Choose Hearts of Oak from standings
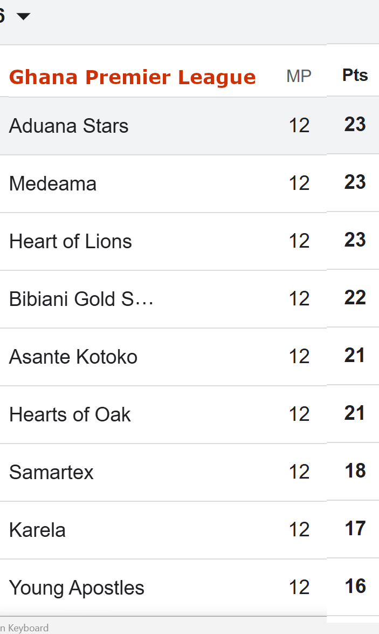Image resolution: width=379 pixels, height=634 pixels. click(x=70, y=415)
